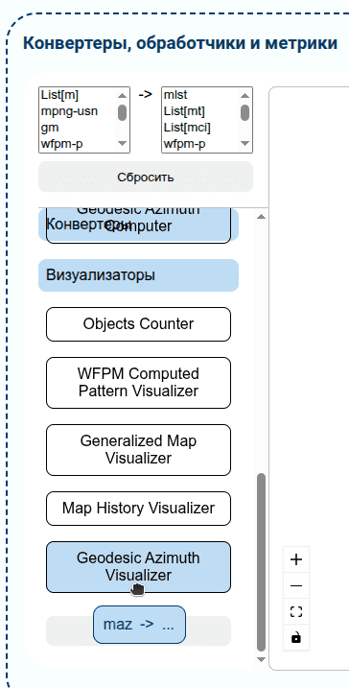Click the fit view icon
Viewport: 349px width, 688px height.
click(x=296, y=611)
